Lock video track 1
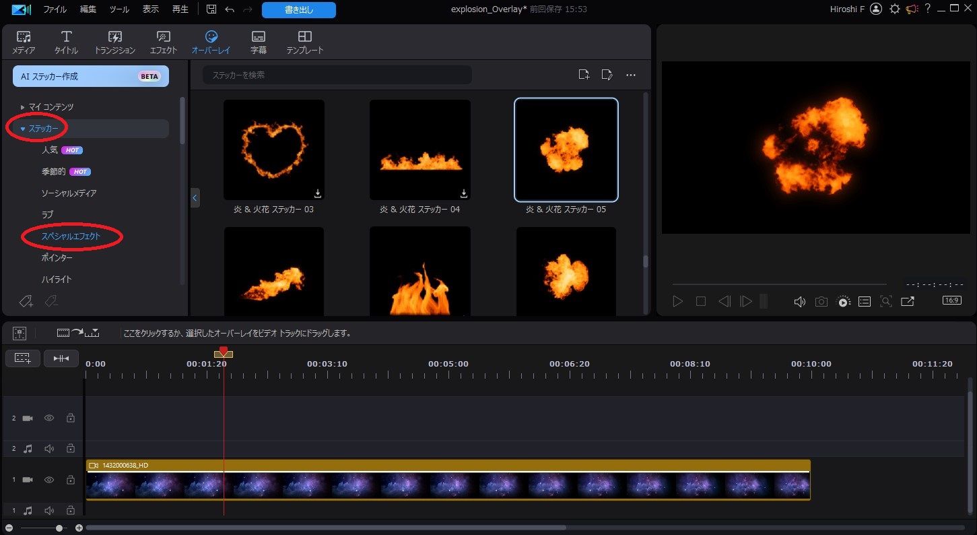 (x=71, y=480)
